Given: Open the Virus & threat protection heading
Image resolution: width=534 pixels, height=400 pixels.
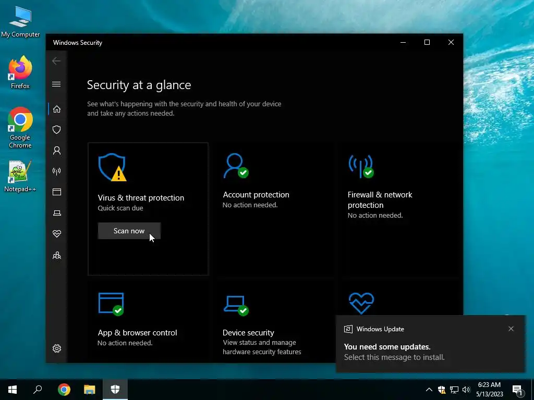Looking at the screenshot, I should (141, 198).
